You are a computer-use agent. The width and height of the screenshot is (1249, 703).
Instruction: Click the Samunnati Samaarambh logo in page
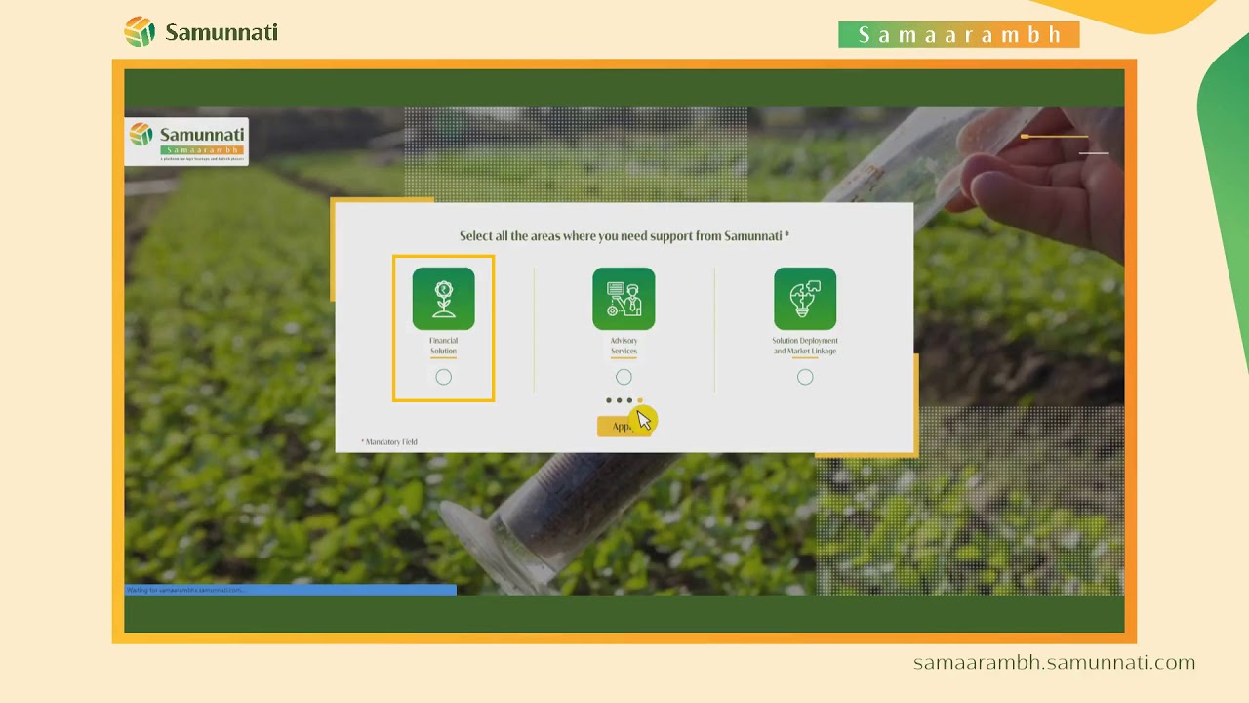coord(186,142)
